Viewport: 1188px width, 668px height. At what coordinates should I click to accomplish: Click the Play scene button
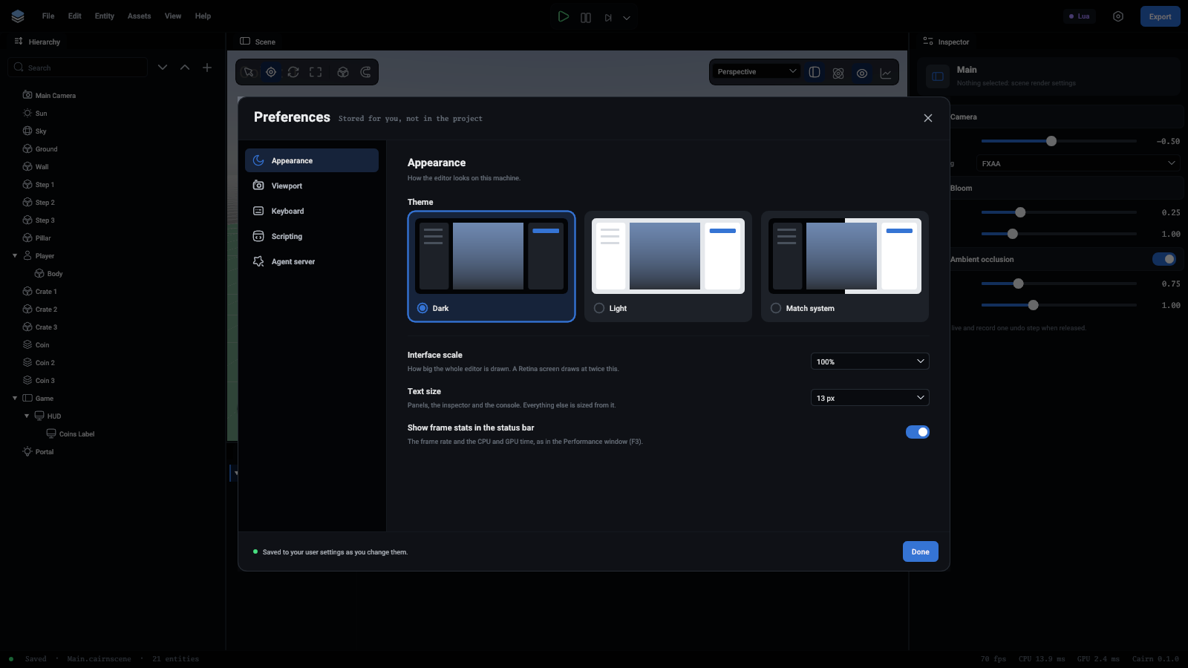564,16
